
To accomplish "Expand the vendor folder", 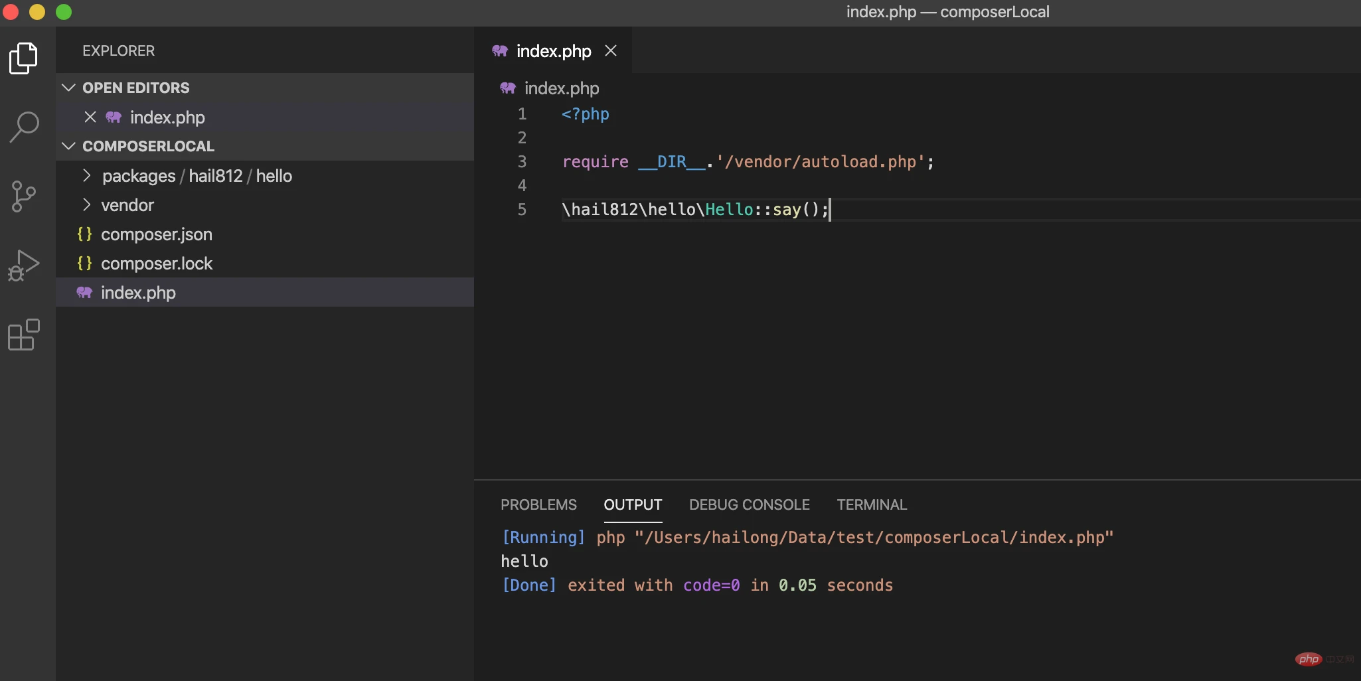I will coord(127,205).
